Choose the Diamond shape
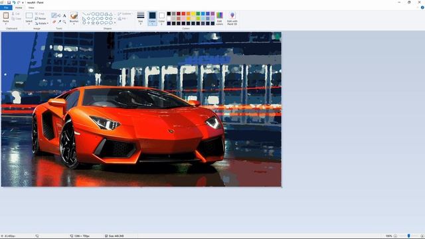425x239 pixels. click(x=88, y=19)
